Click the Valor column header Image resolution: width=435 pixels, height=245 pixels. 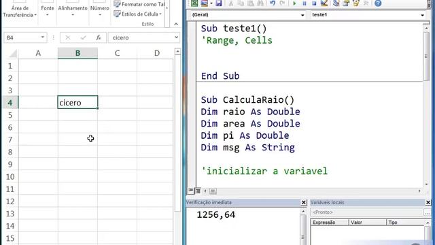point(367,223)
